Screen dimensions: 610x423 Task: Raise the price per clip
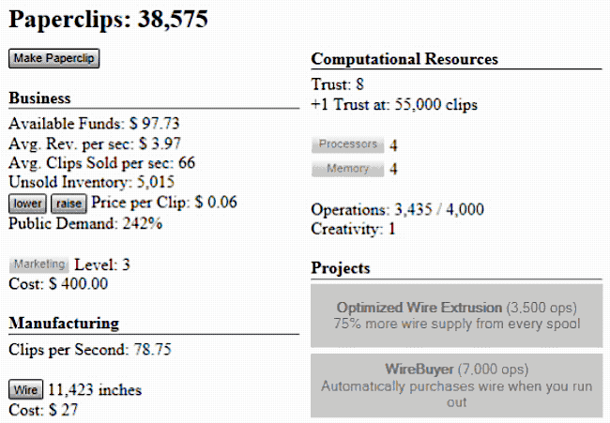(x=68, y=204)
